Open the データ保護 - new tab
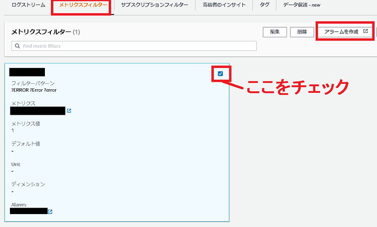The image size is (377, 227). click(302, 5)
